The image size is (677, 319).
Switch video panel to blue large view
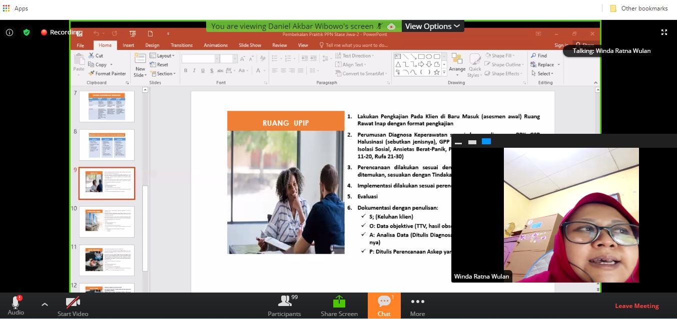[486, 142]
